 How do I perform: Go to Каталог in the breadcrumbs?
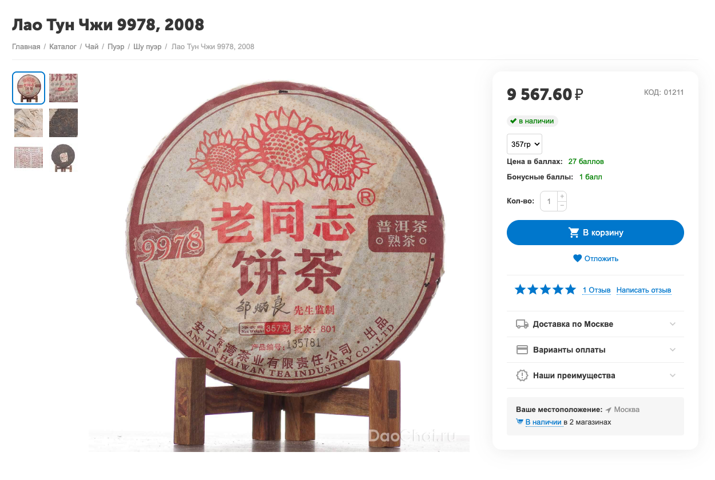point(63,46)
